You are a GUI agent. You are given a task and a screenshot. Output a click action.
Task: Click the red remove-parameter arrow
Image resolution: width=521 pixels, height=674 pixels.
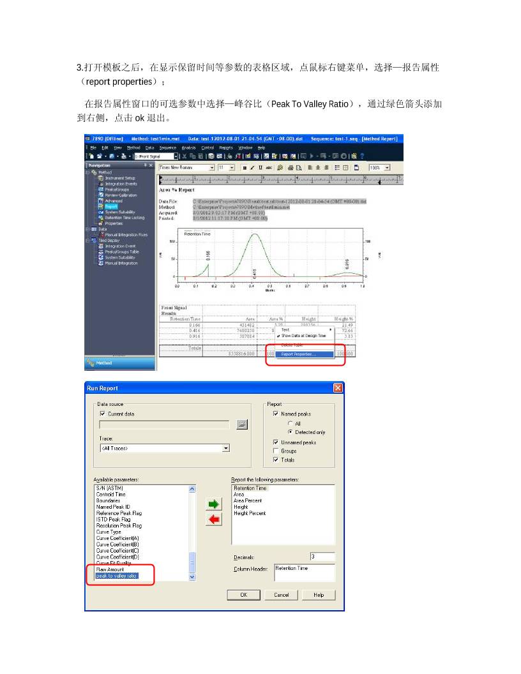pos(214,520)
